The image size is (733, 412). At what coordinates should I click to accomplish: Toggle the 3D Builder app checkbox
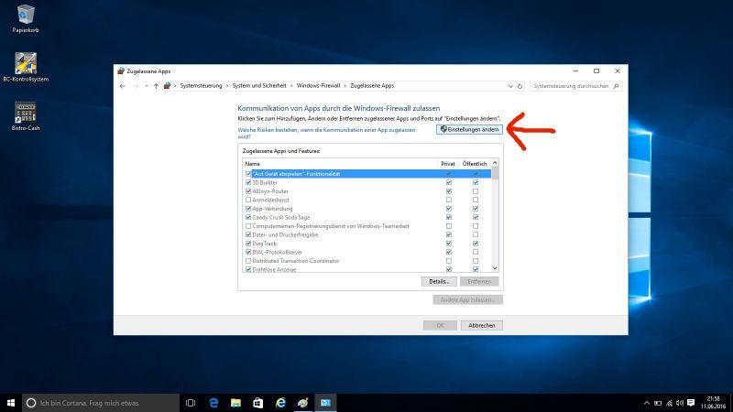[248, 182]
